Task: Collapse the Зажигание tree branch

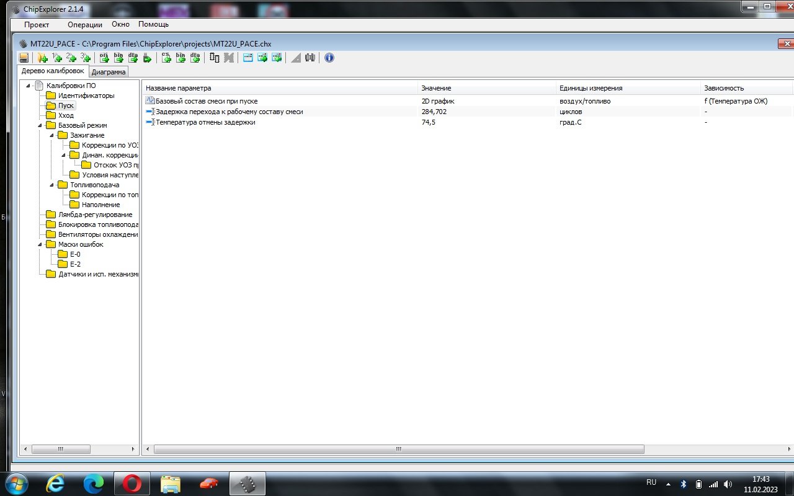Action: coord(52,135)
